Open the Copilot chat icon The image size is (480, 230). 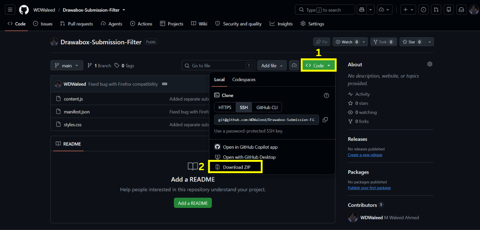361,10
